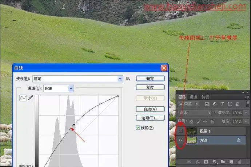Viewport: 251px width, 167px height.
Task: Click the 自动(A) auto button
Action: pos(150,109)
